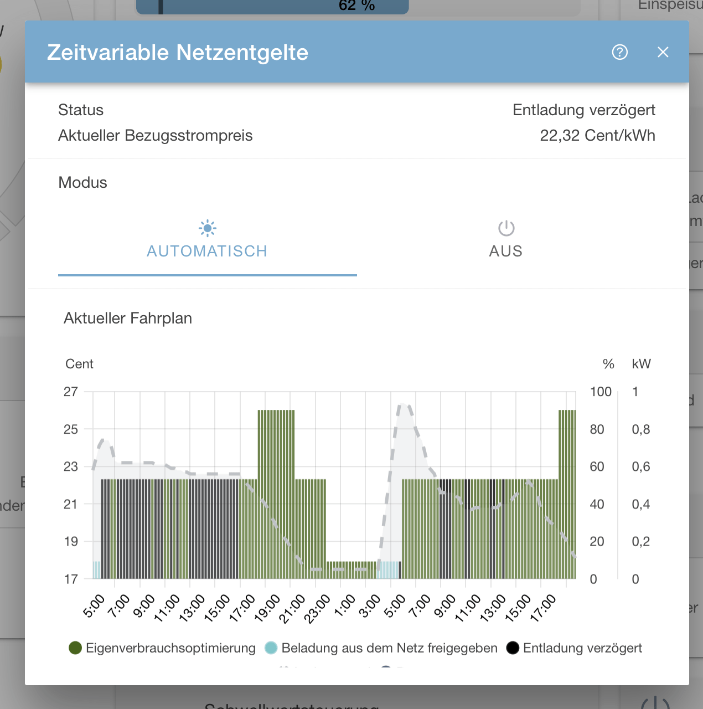This screenshot has height=709, width=703.
Task: Click the green Eigenverbrauchsoptimierung legend dot
Action: (x=75, y=648)
